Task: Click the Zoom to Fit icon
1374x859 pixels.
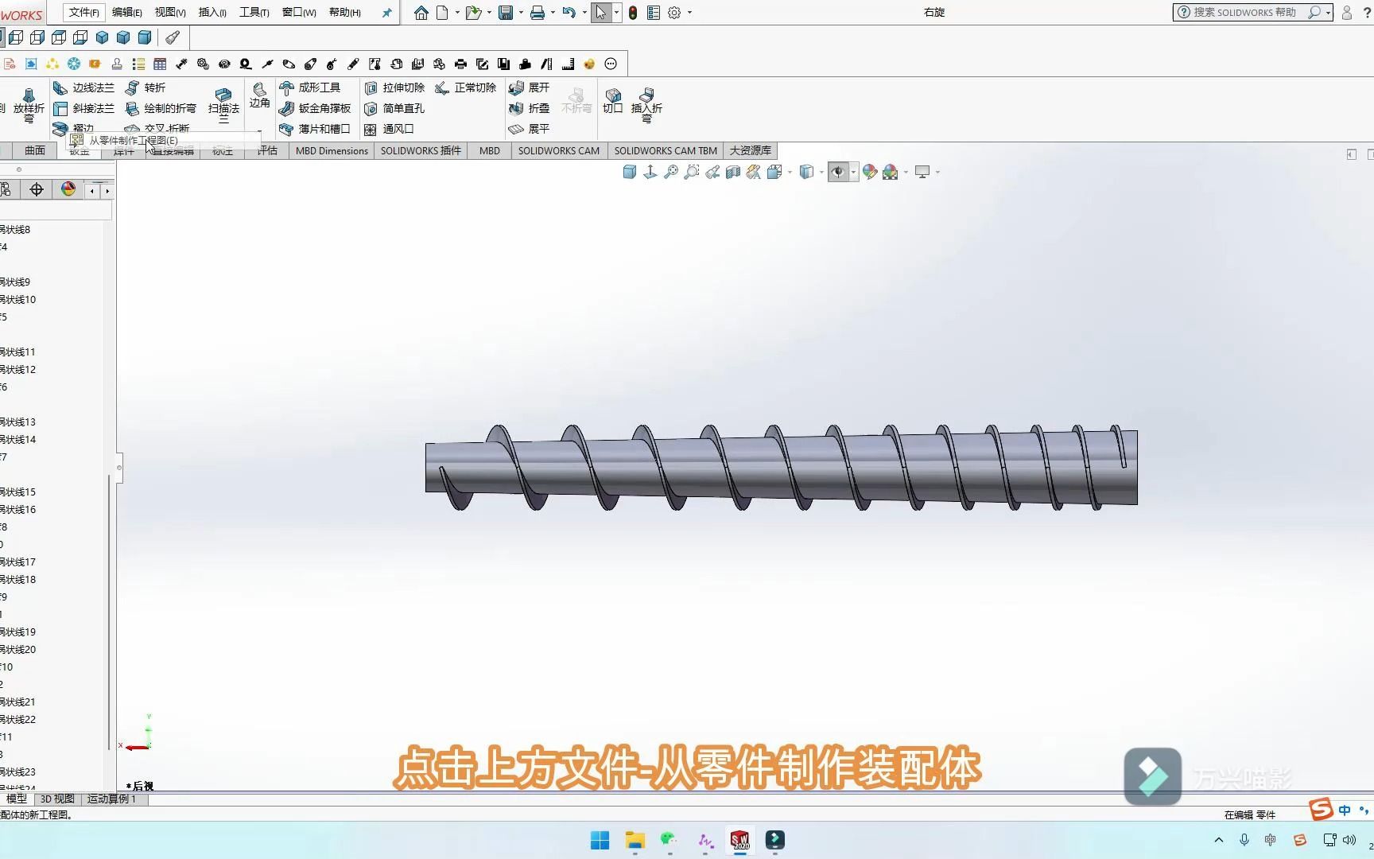Action: [672, 172]
